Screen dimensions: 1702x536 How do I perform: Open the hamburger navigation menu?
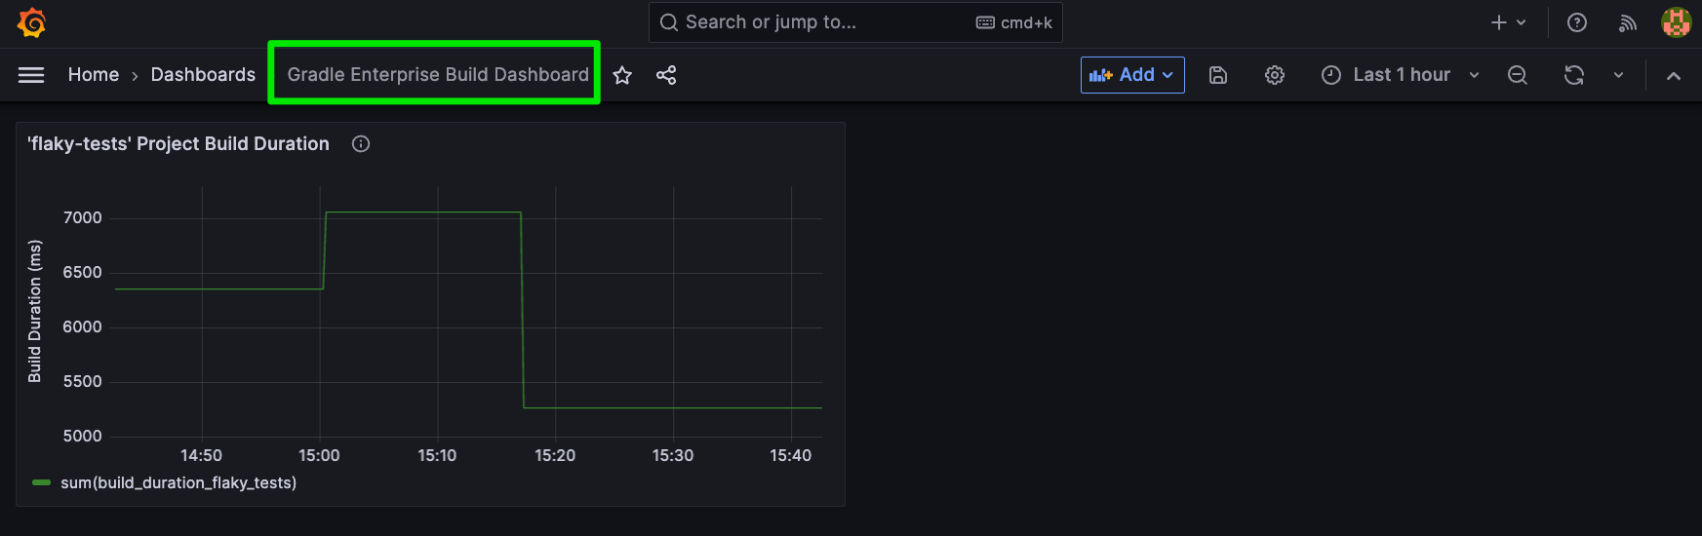pyautogui.click(x=31, y=75)
